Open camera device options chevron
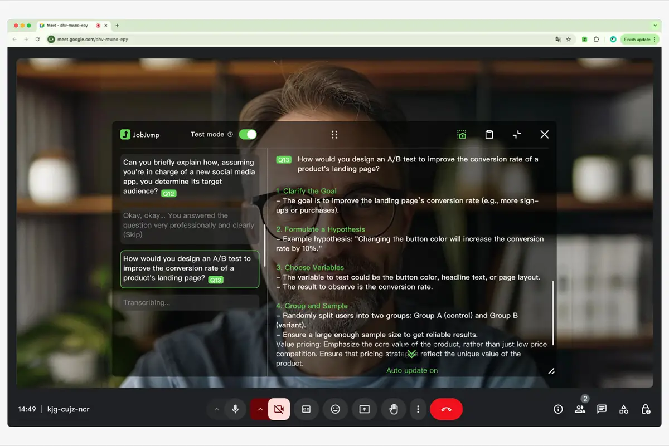Screen dimensions: 669x446 pyautogui.click(x=260, y=409)
